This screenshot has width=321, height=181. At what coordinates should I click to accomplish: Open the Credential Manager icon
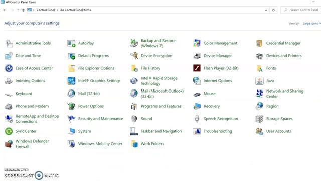point(259,43)
